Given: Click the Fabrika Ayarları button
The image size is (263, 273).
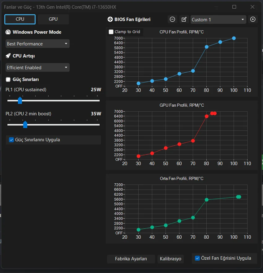Looking at the screenshot, I should 131,259.
